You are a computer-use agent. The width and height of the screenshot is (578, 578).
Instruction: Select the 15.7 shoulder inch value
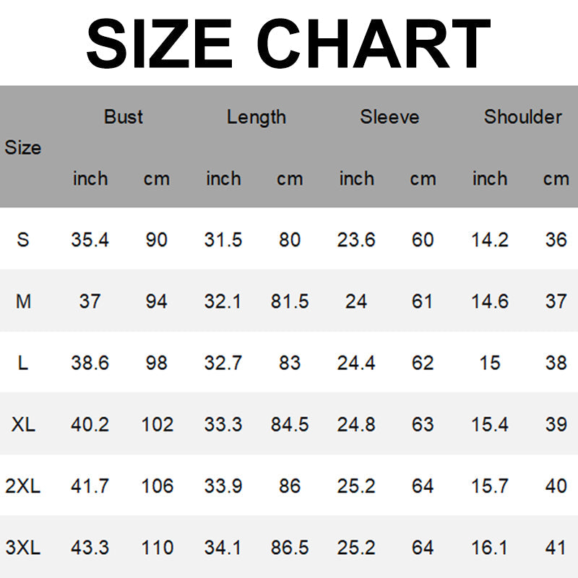point(490,486)
